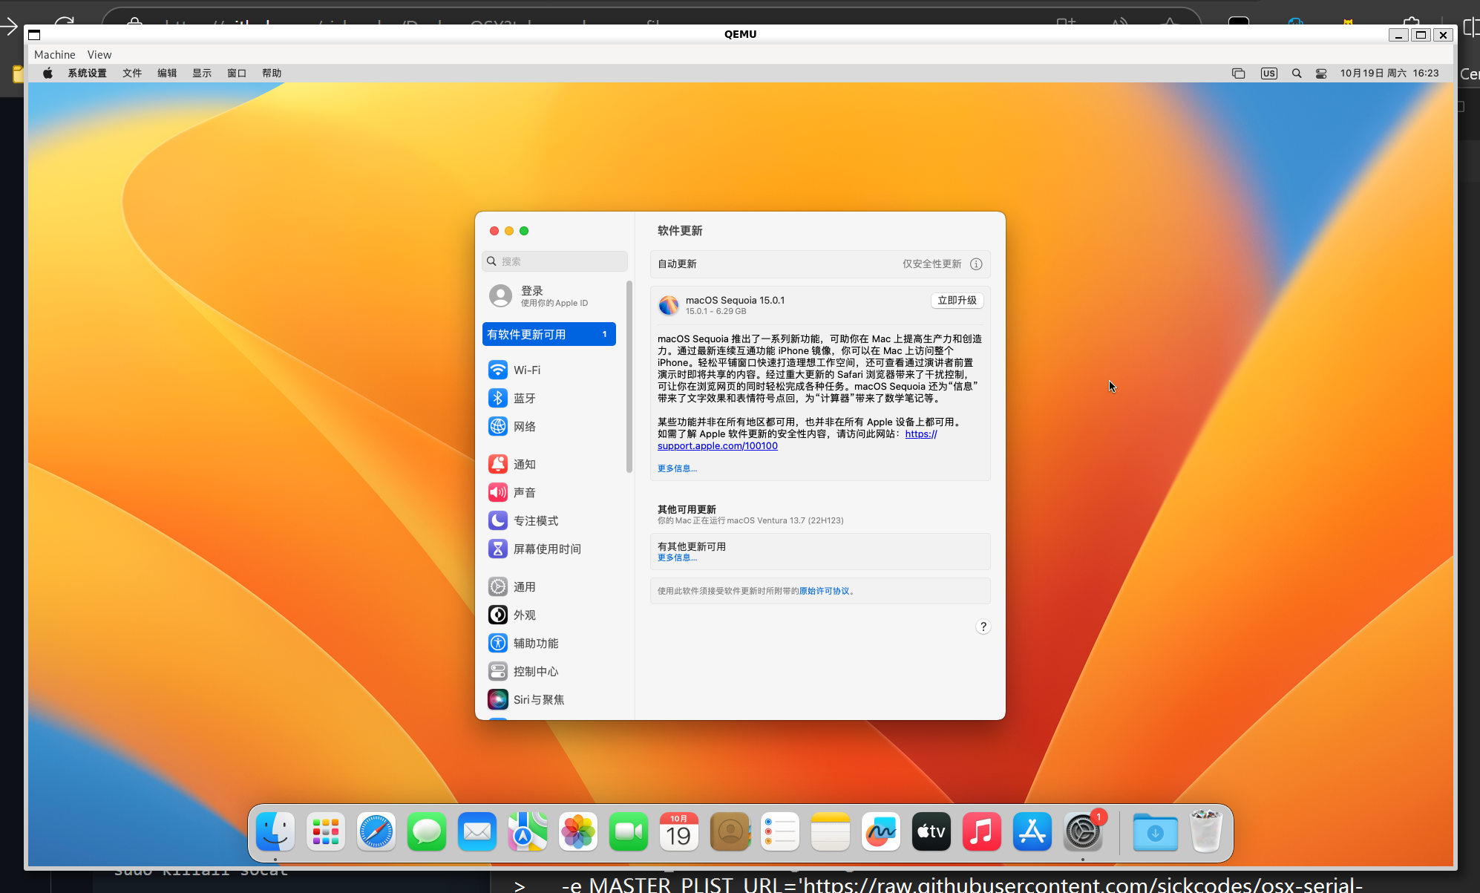Open Messages app in dock
This screenshot has height=893, width=1480.
[427, 831]
